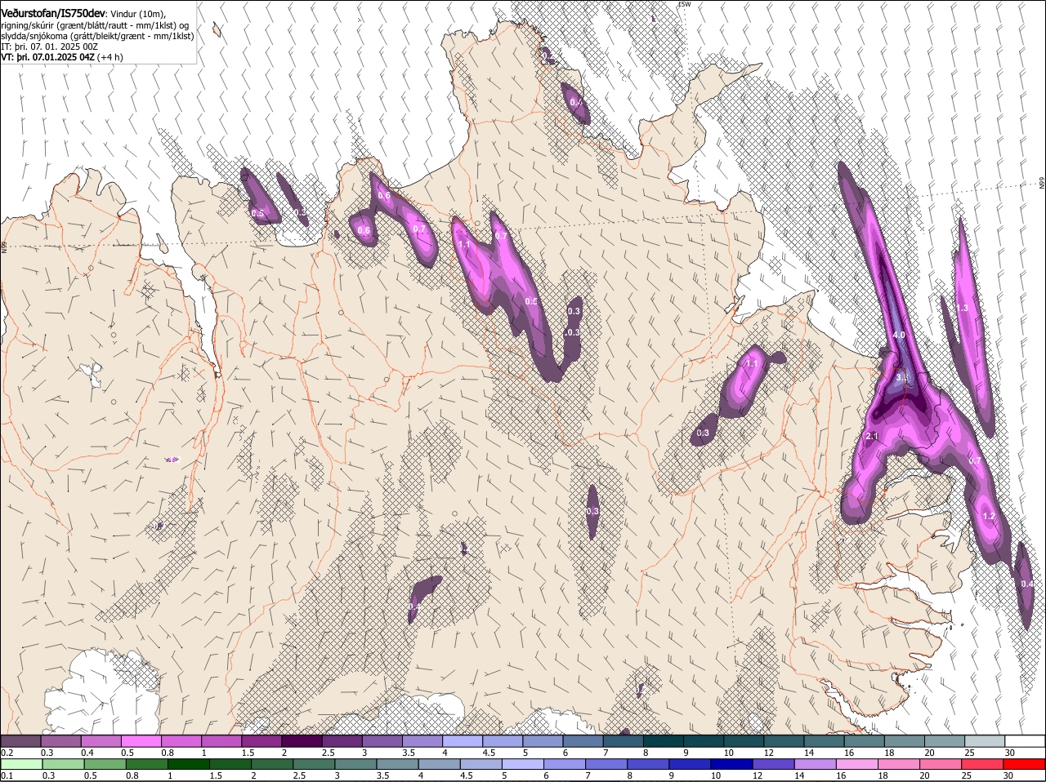Click the lower legend swatch starting at 4
The image size is (1046, 782).
point(439,765)
